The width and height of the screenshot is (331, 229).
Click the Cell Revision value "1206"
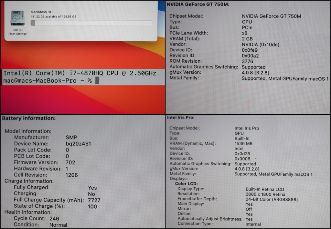pos(71,175)
